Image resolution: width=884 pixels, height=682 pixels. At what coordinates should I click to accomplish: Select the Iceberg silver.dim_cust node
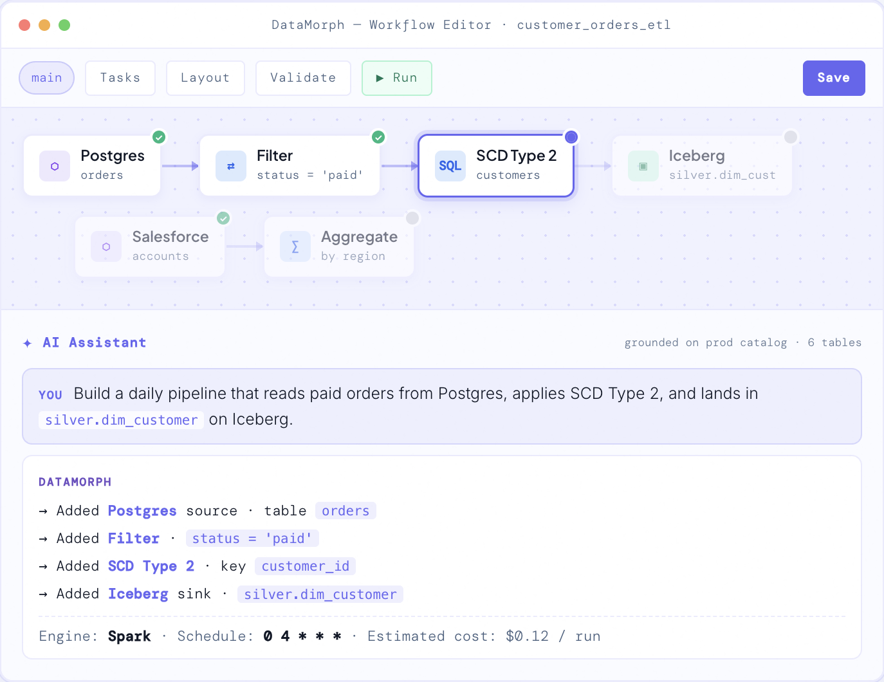(x=702, y=166)
